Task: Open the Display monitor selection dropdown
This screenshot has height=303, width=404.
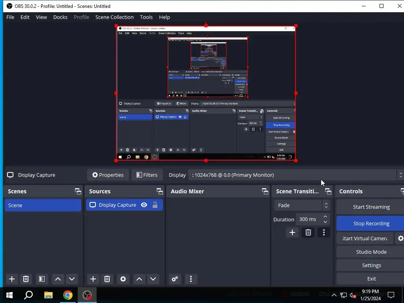Action: point(296,175)
